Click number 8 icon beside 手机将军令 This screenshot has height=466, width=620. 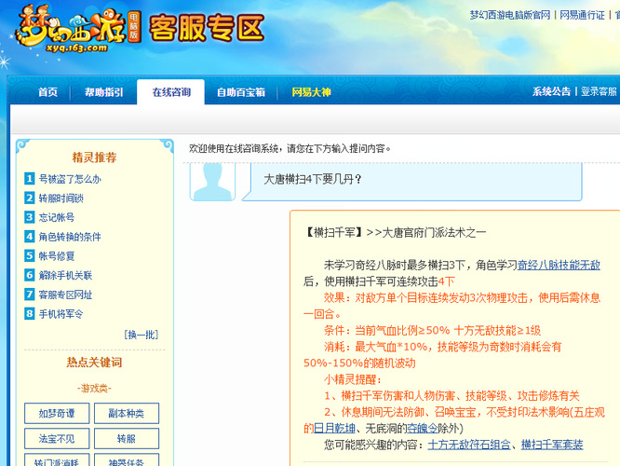tap(30, 314)
